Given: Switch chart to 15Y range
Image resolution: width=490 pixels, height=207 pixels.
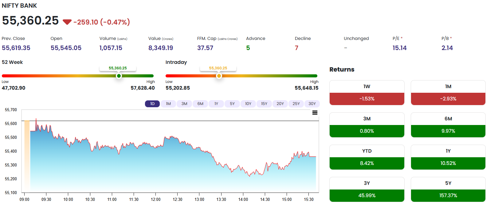Looking at the screenshot, I should [x=264, y=104].
